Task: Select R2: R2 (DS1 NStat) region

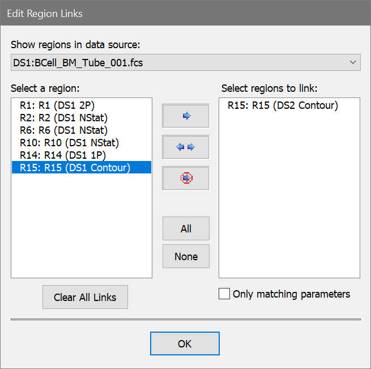Action: click(63, 118)
